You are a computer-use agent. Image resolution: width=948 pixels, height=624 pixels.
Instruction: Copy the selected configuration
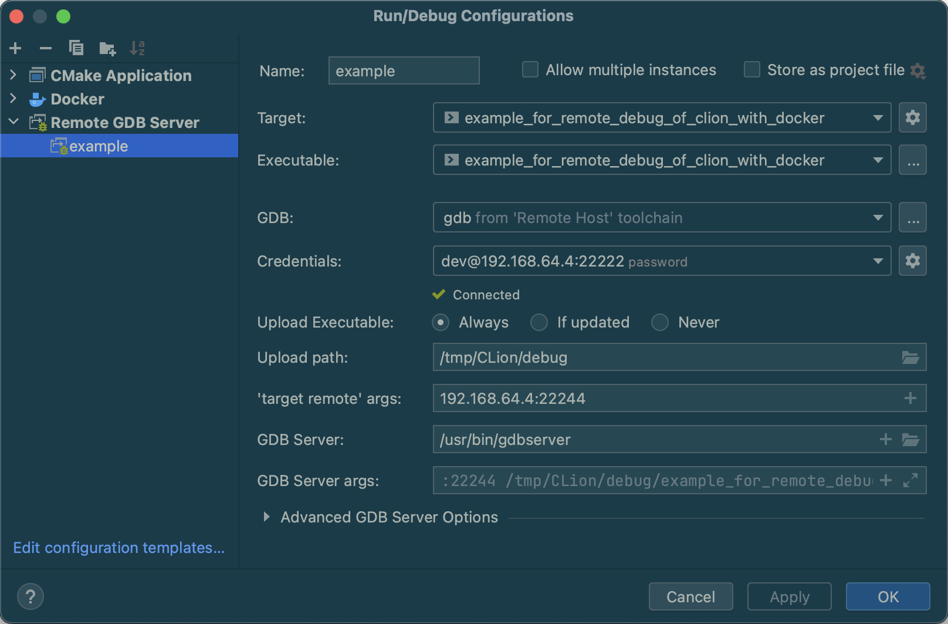76,48
